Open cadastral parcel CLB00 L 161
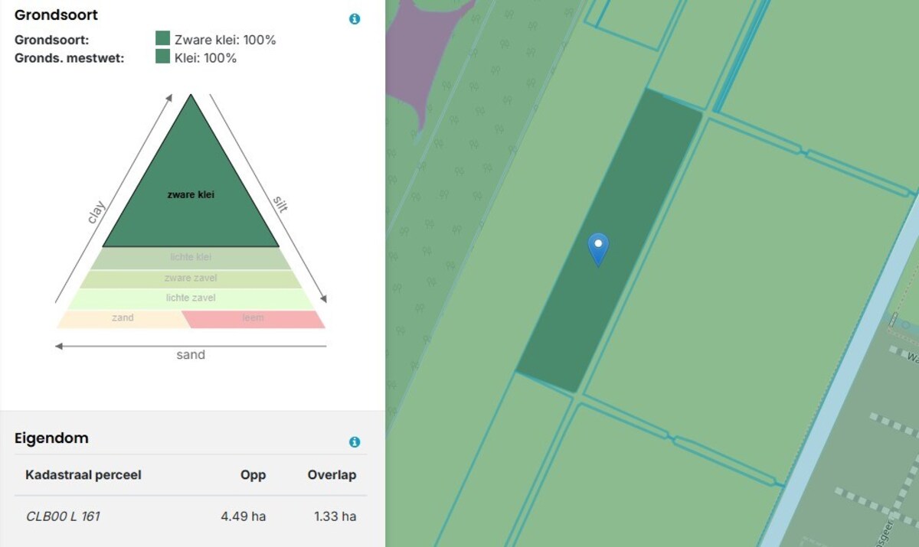This screenshot has height=547, width=919. [x=63, y=516]
